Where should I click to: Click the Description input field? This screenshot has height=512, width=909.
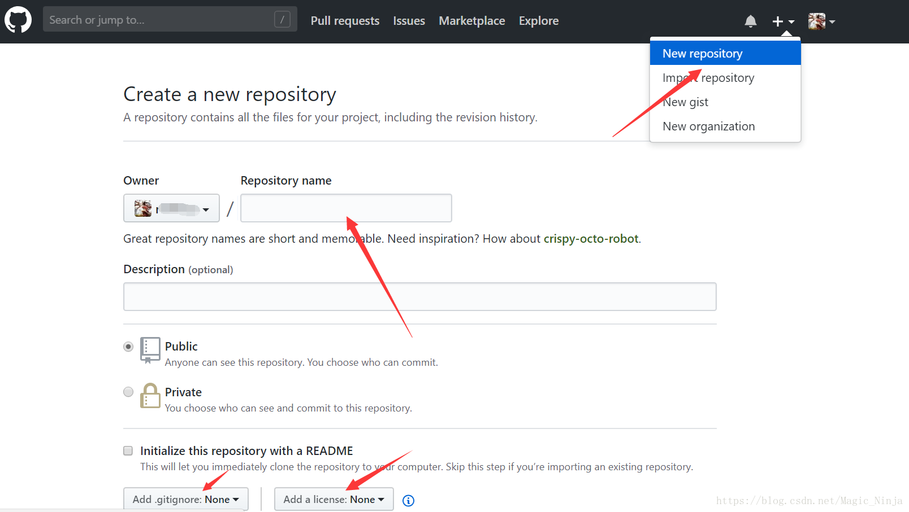click(420, 297)
